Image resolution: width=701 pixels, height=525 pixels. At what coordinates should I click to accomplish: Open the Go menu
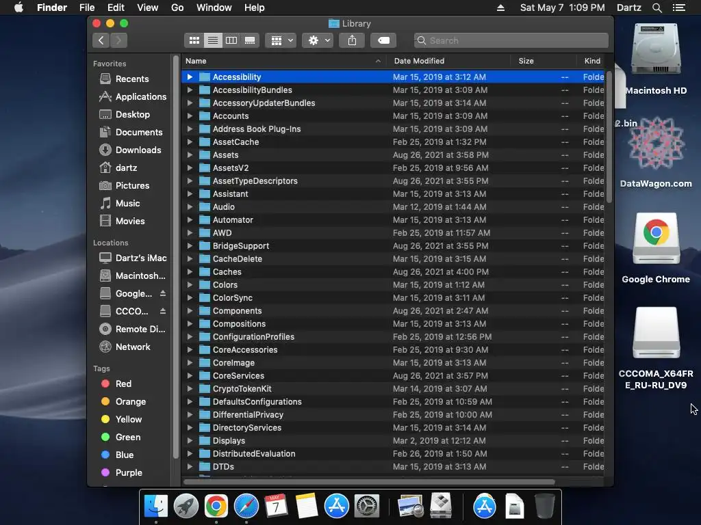[177, 8]
